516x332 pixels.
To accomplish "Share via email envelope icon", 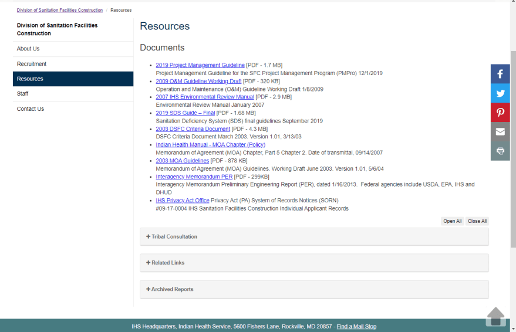I will point(500,131).
